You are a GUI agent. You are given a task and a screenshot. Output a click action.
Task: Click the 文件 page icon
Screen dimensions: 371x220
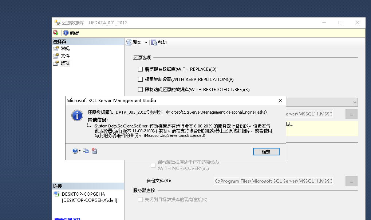pos(56,56)
